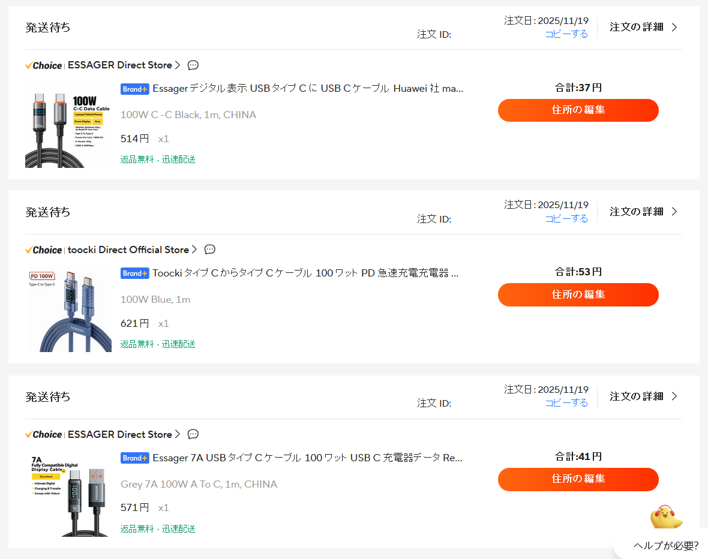Copy the order ID of the toocki order
708x559 pixels.
(566, 219)
